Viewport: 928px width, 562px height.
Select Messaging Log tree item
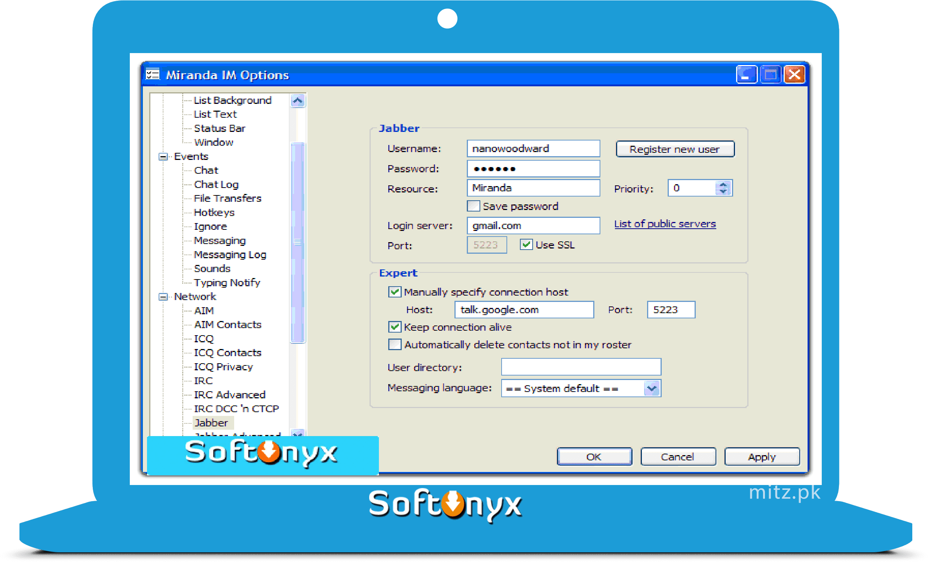[x=230, y=255]
